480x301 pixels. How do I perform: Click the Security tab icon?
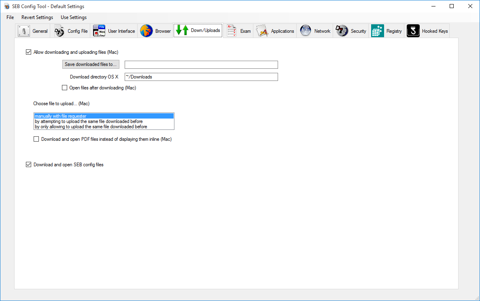click(x=342, y=31)
